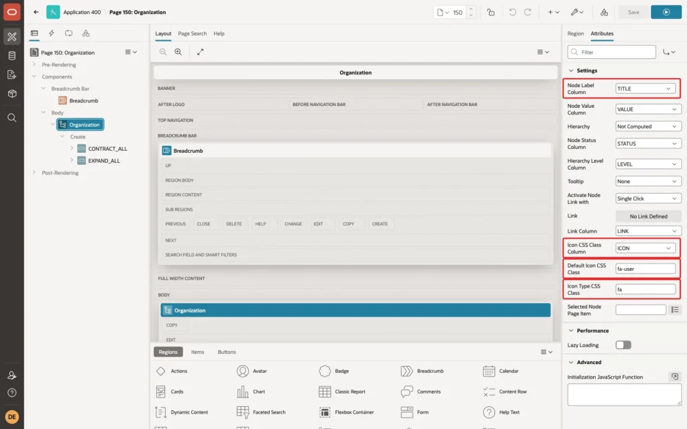Click the lock page icon in toolbar
Image resolution: width=687 pixels, height=429 pixels.
tap(490, 12)
